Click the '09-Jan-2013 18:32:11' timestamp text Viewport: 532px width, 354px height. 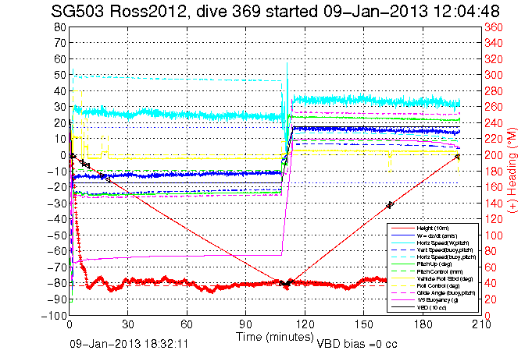pyautogui.click(x=129, y=344)
